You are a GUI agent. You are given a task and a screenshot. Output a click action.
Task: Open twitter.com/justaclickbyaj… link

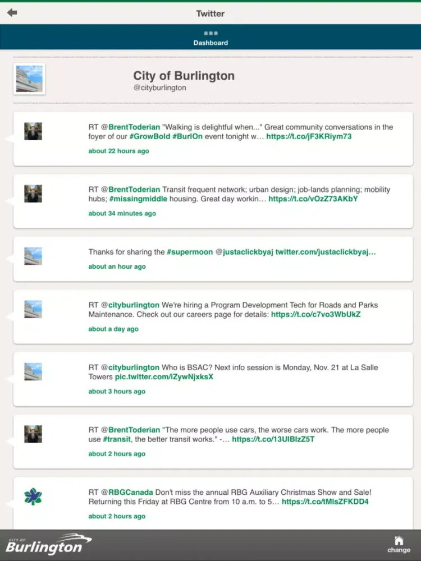coord(326,252)
